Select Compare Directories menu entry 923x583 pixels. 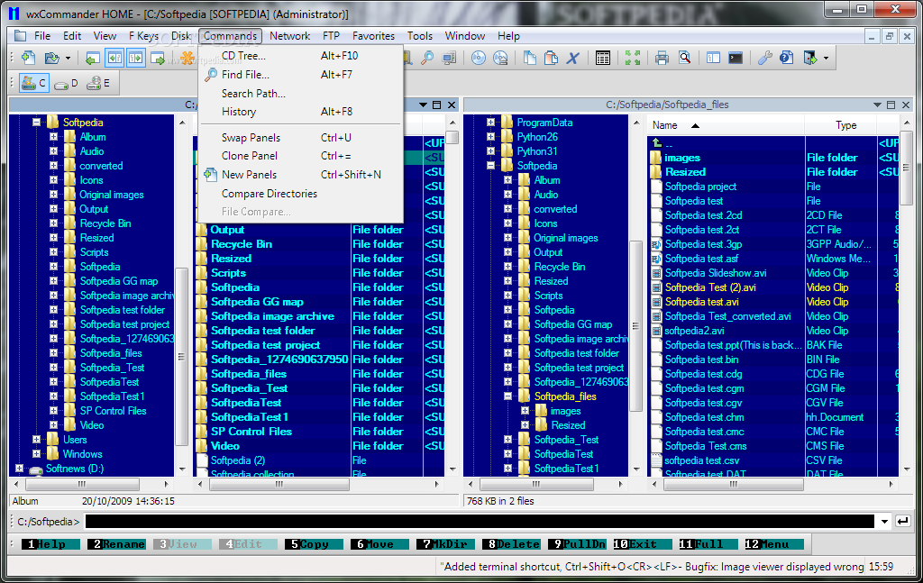pyautogui.click(x=301, y=194)
